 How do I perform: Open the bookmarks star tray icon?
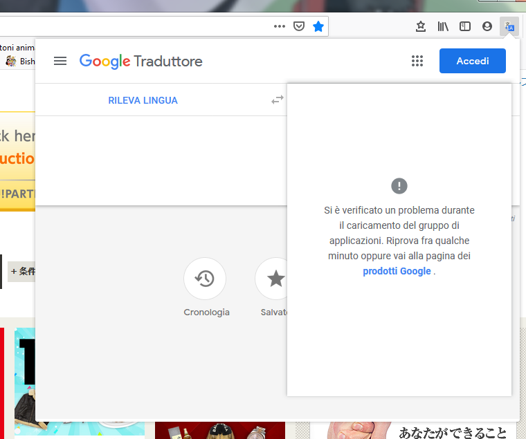(x=420, y=26)
